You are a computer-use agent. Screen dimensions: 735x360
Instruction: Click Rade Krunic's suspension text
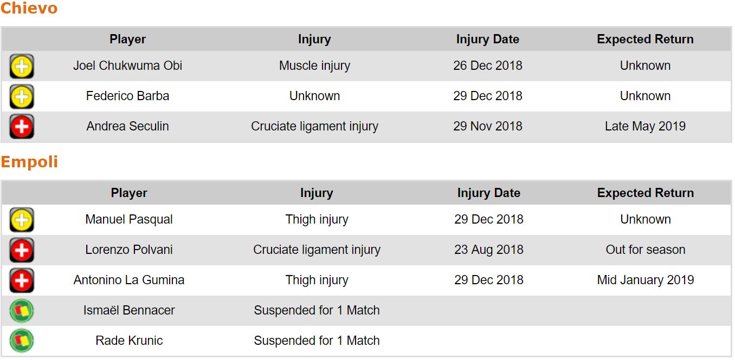click(x=317, y=341)
